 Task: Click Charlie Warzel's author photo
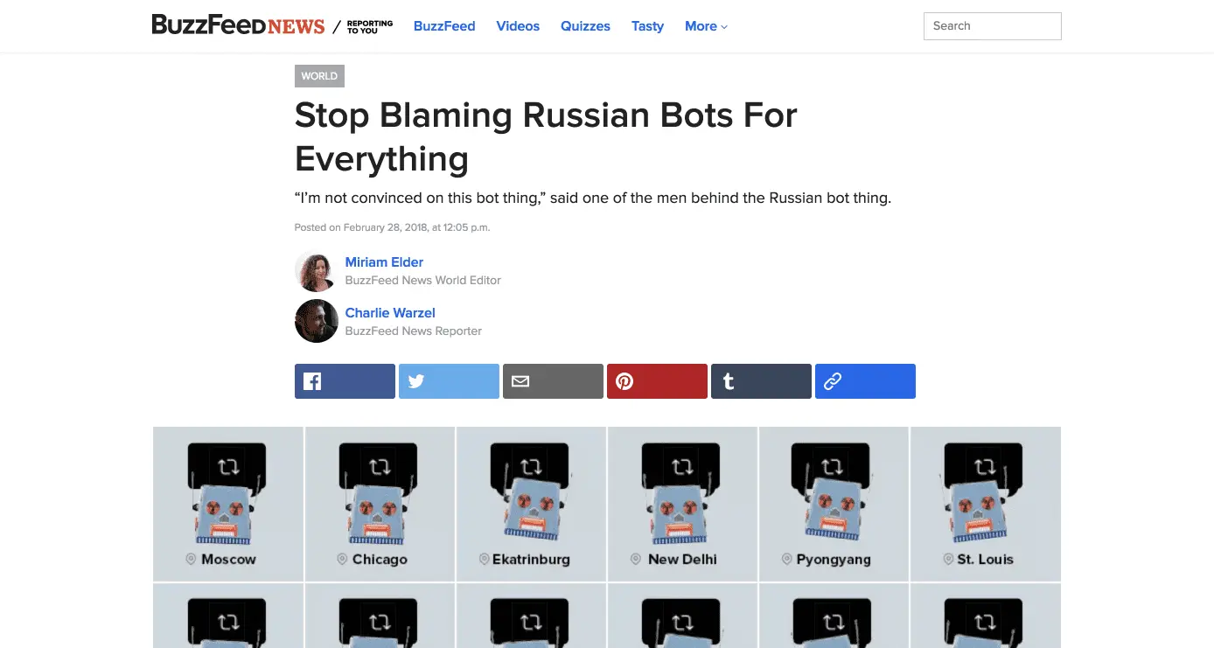coord(317,321)
